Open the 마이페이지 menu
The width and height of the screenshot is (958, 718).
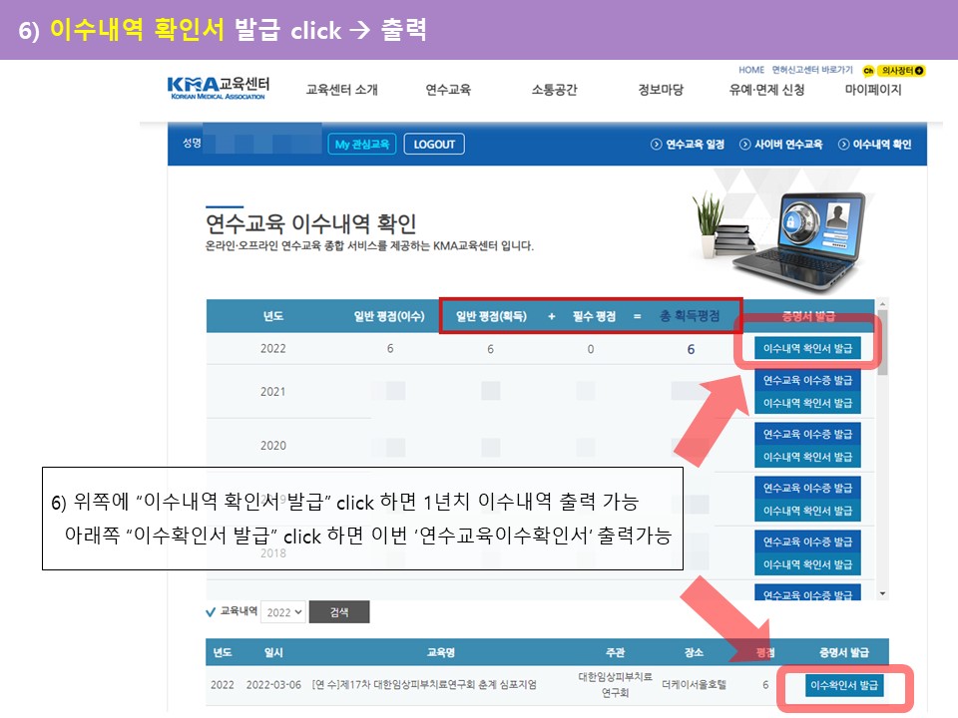click(x=872, y=90)
